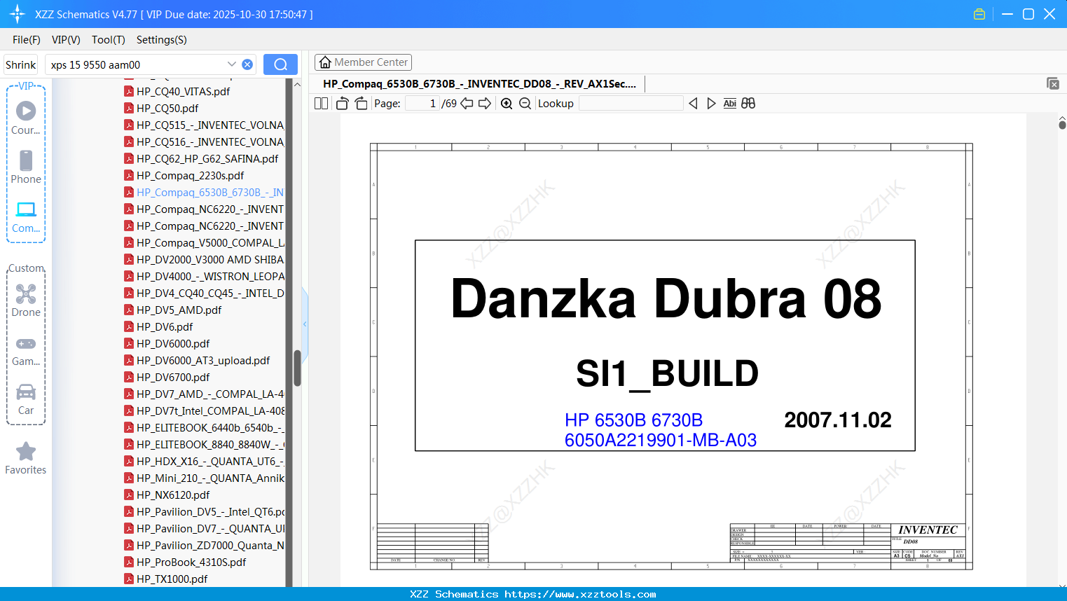Open HP_DV5_AMD.pdf
Screen dimensions: 1067x601
coord(179,310)
